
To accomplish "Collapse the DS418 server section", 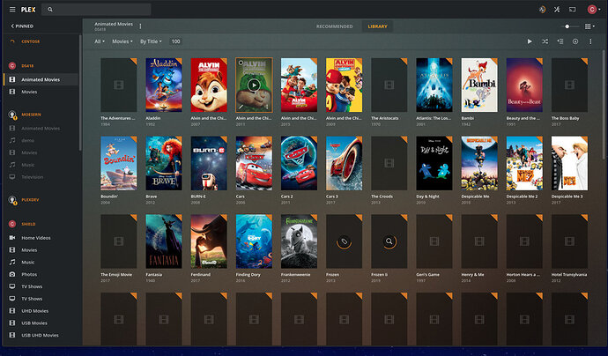I will pos(27,66).
